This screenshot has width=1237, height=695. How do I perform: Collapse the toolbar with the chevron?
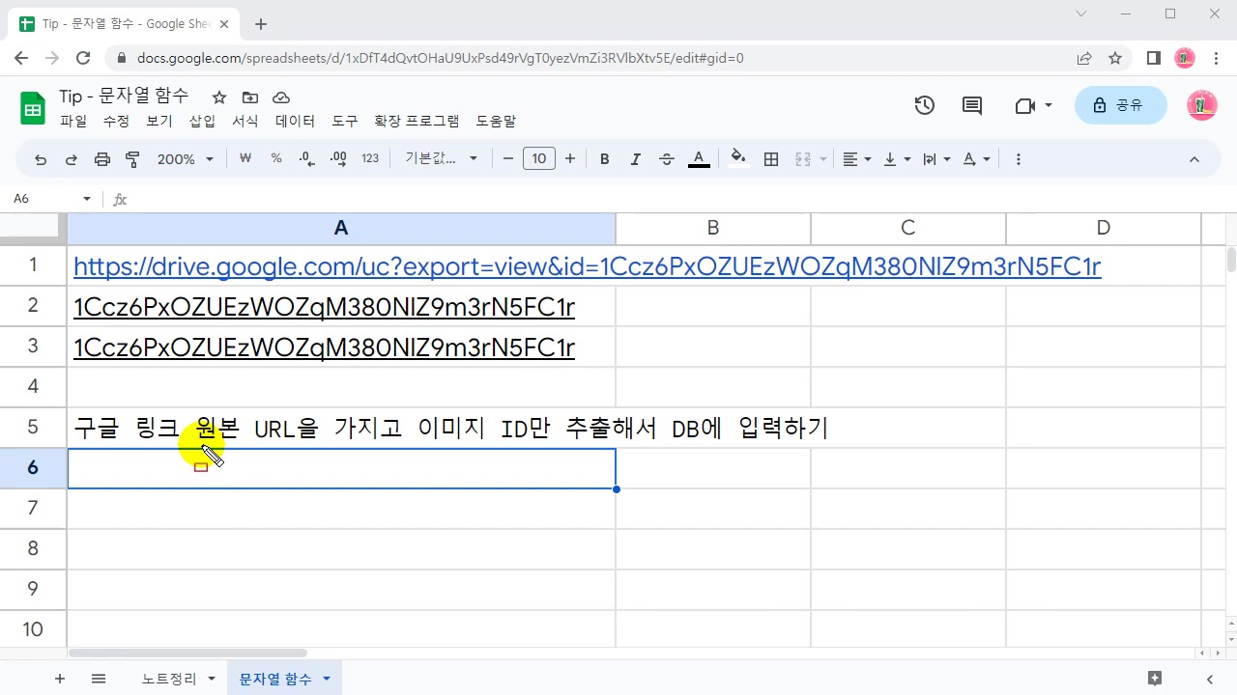click(x=1194, y=158)
